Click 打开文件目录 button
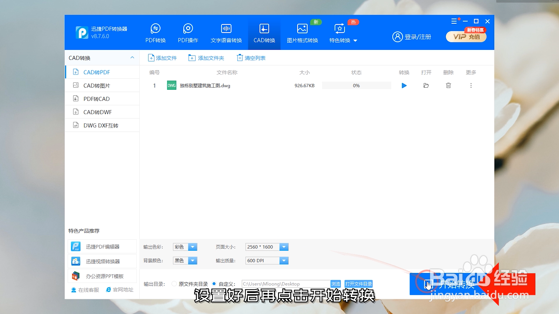 pos(359,284)
